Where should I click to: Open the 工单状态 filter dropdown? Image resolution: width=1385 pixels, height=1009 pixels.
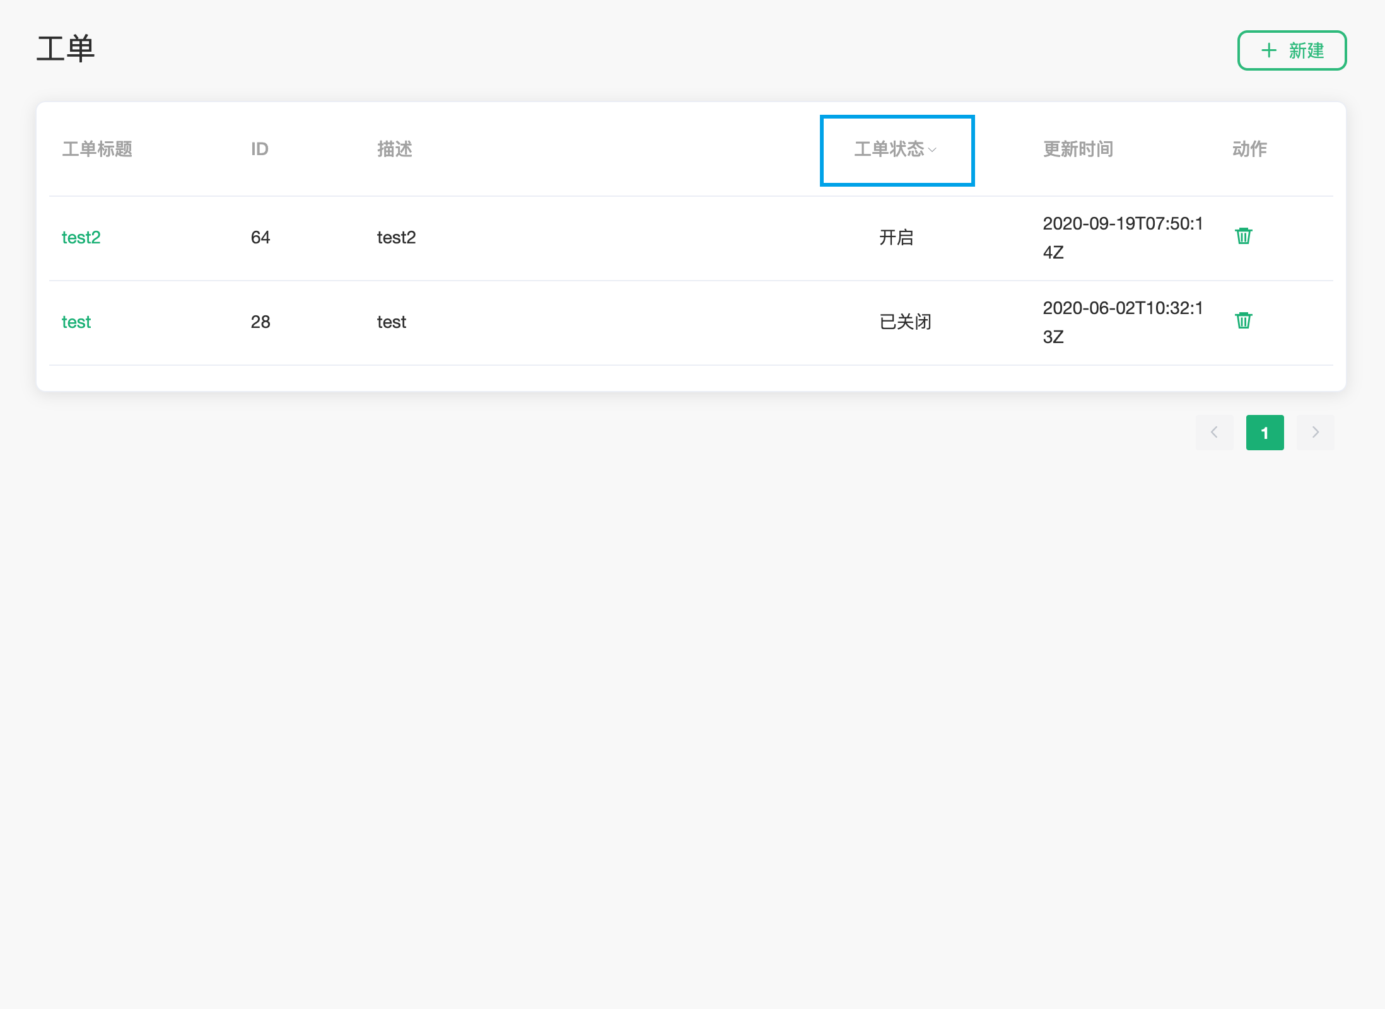tap(889, 149)
